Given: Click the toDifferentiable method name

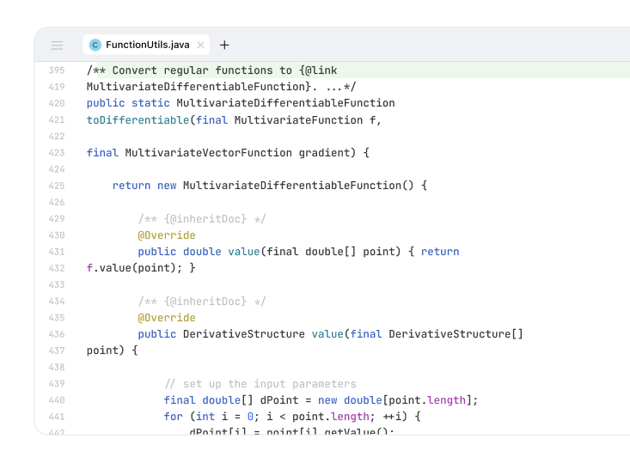Looking at the screenshot, I should pos(138,120).
